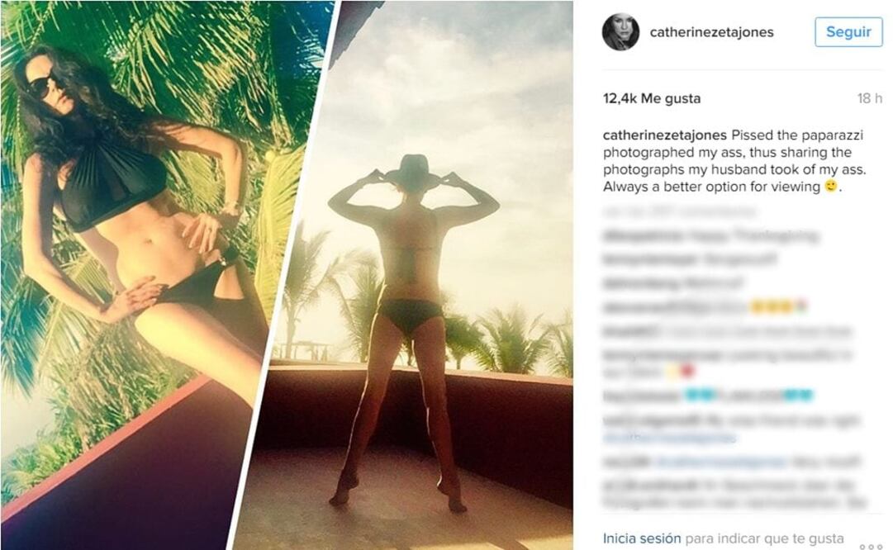The height and width of the screenshot is (550, 893).
Task: Click the three yellow emojis in the blurred comment
Action: point(771,307)
